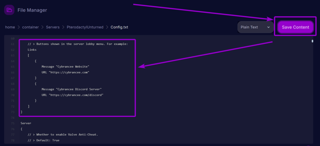Click line number 63 opening bracket line
The width and height of the screenshot is (320, 146).
tap(28, 55)
